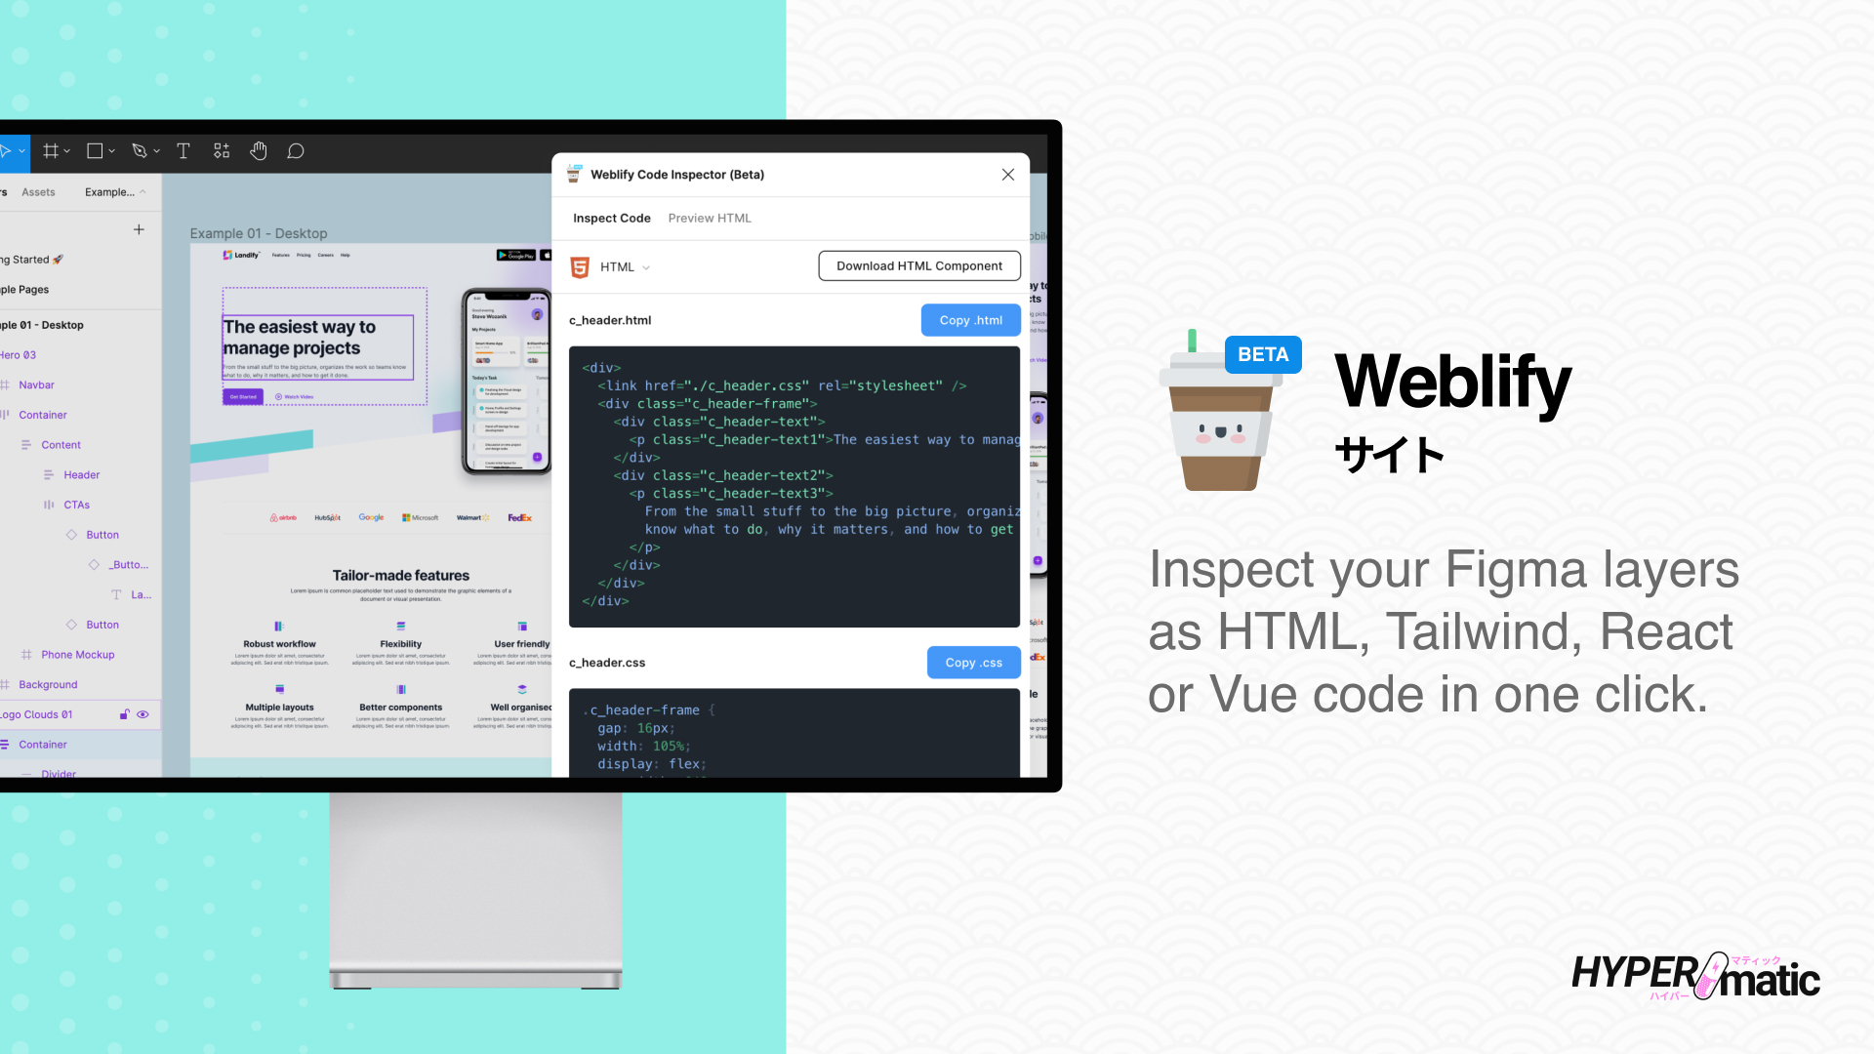
Task: Click the Frame/Align tool icon
Action: [52, 150]
